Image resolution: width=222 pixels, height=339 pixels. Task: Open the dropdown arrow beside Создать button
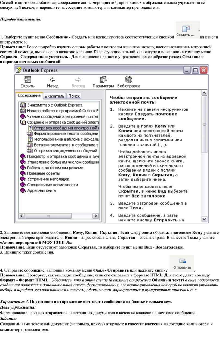199,30
